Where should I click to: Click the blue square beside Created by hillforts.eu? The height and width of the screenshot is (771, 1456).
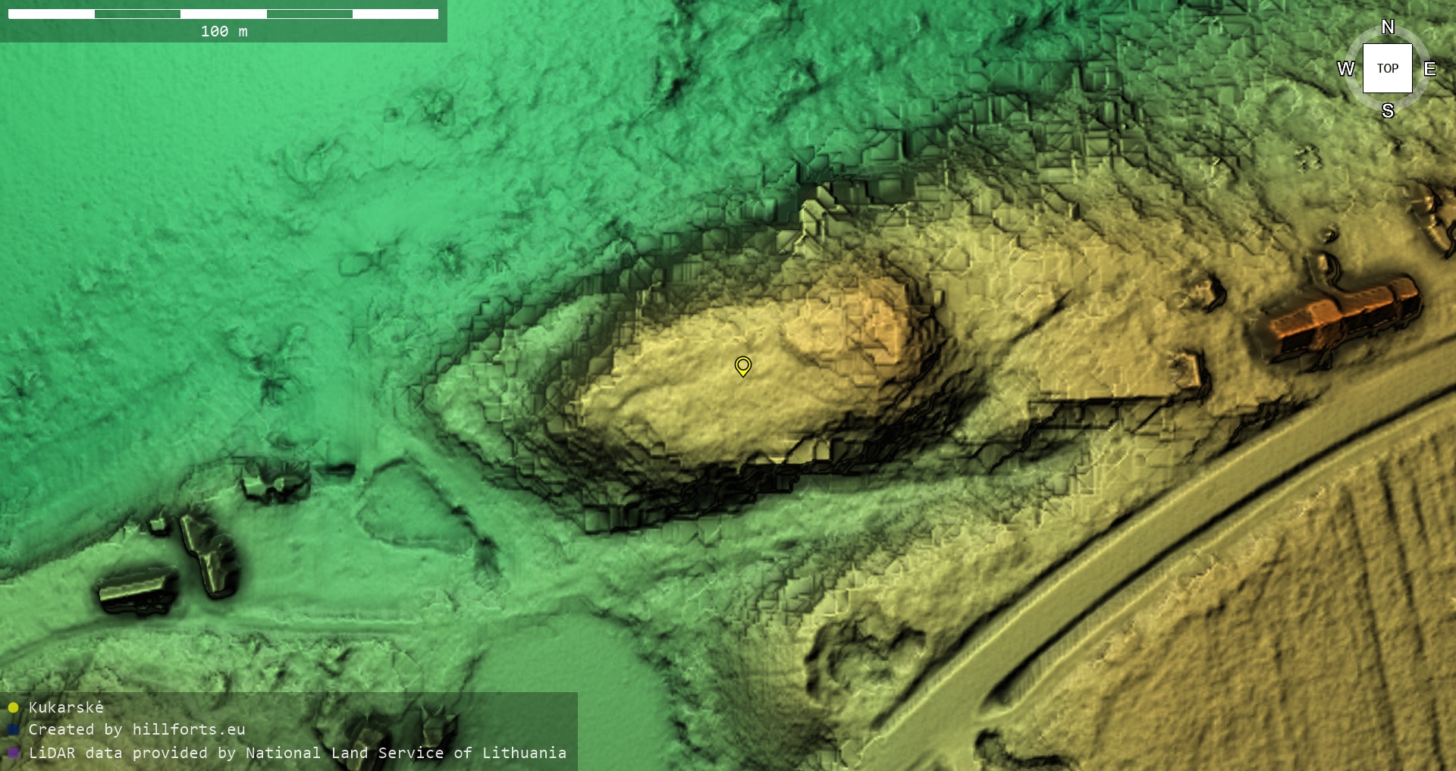tap(13, 729)
